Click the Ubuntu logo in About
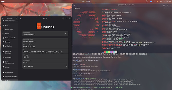This screenshot has height=90, width=172. point(45,26)
